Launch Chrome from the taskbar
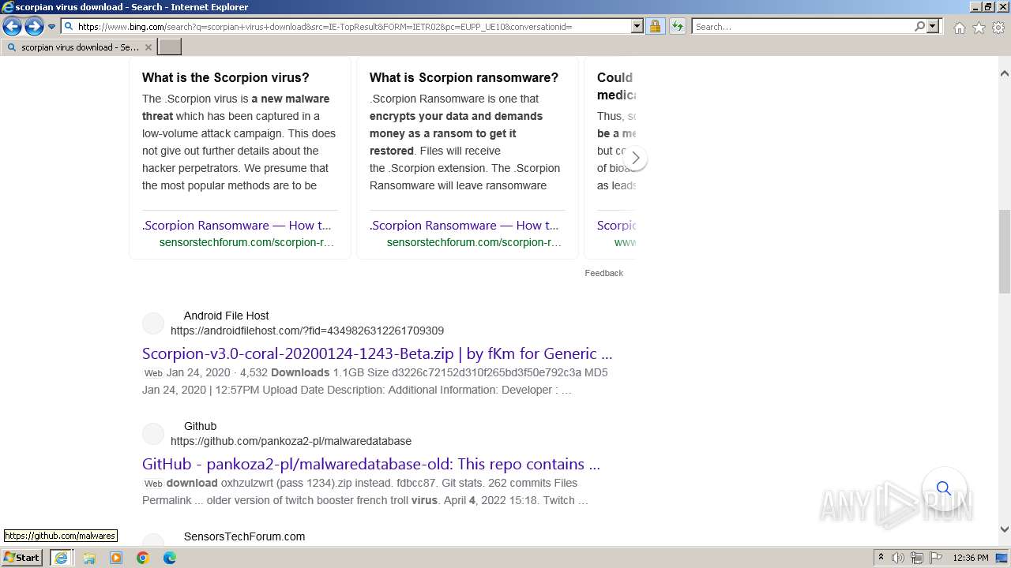This screenshot has height=568, width=1011. click(x=143, y=558)
